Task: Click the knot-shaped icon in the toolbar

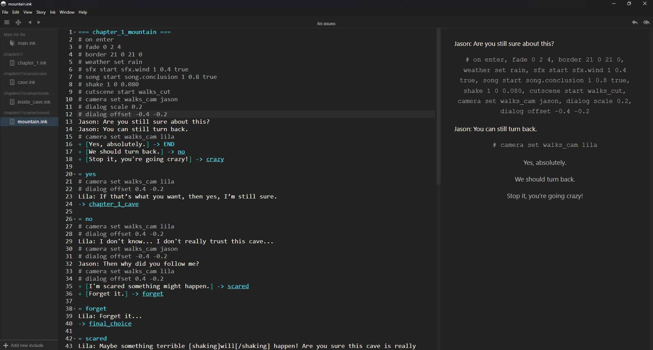Action: point(18,22)
